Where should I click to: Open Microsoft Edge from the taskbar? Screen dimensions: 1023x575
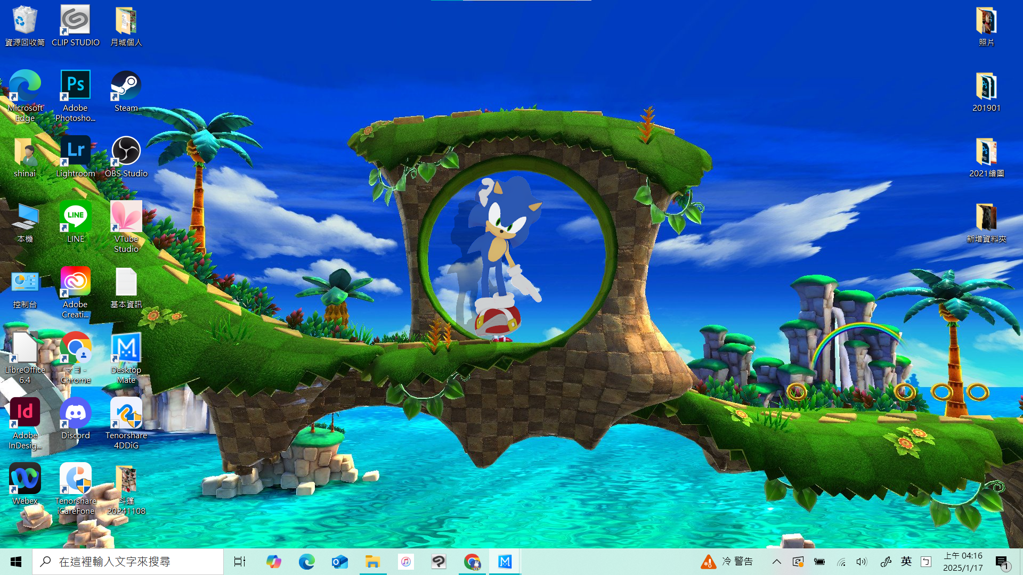(x=306, y=562)
